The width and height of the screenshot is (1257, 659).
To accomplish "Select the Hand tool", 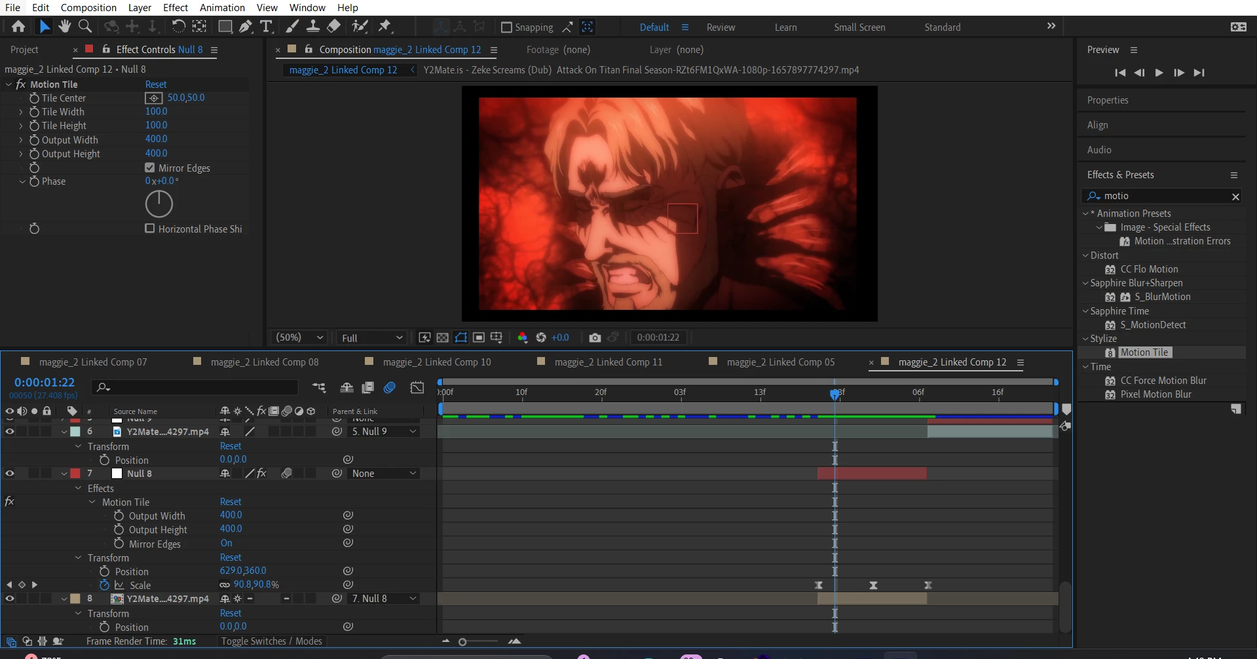I will [x=64, y=26].
